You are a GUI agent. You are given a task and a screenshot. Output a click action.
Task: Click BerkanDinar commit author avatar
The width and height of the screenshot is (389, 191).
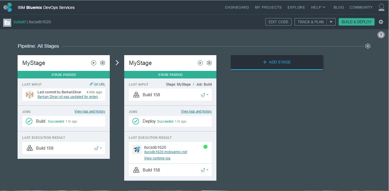30,94
